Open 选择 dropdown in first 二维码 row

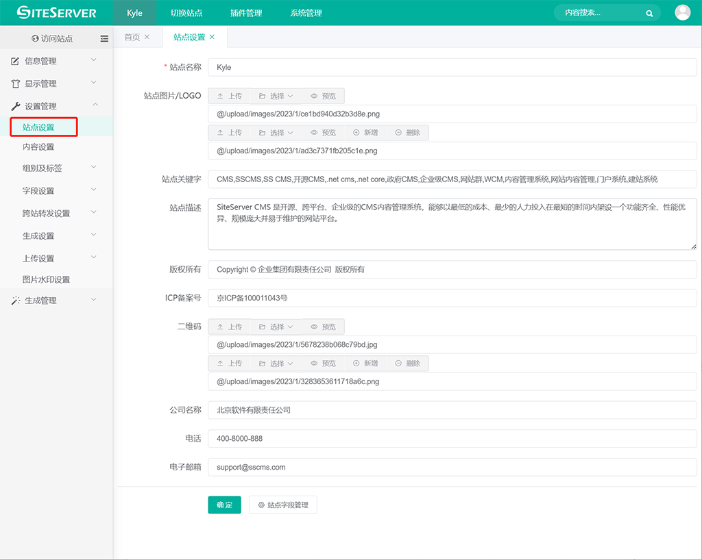tap(276, 327)
